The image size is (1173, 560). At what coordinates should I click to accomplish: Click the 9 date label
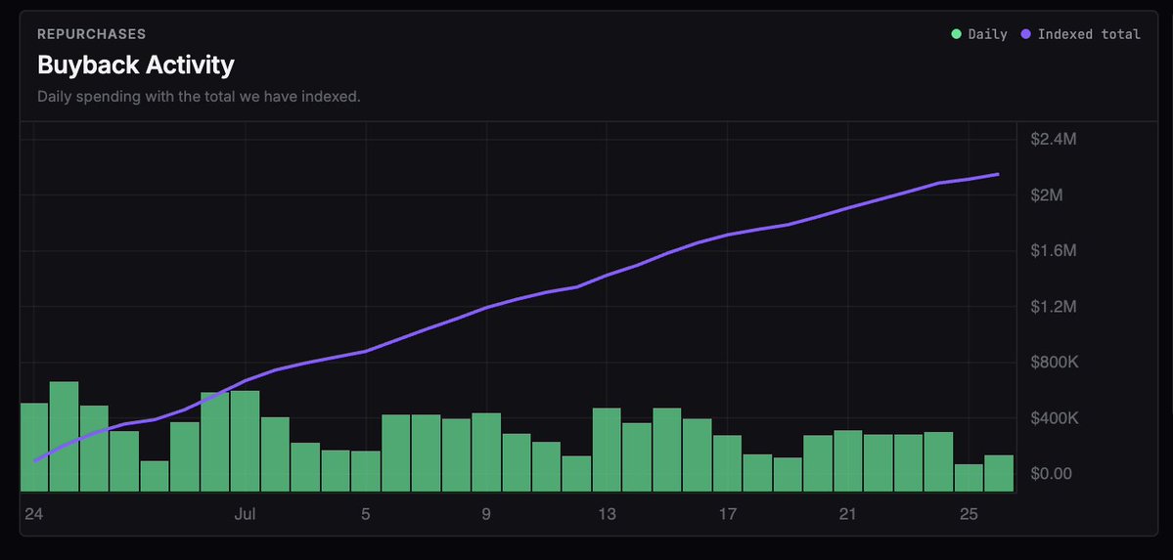click(486, 514)
